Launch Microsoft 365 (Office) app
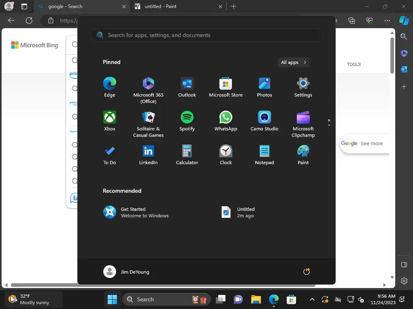 click(148, 91)
